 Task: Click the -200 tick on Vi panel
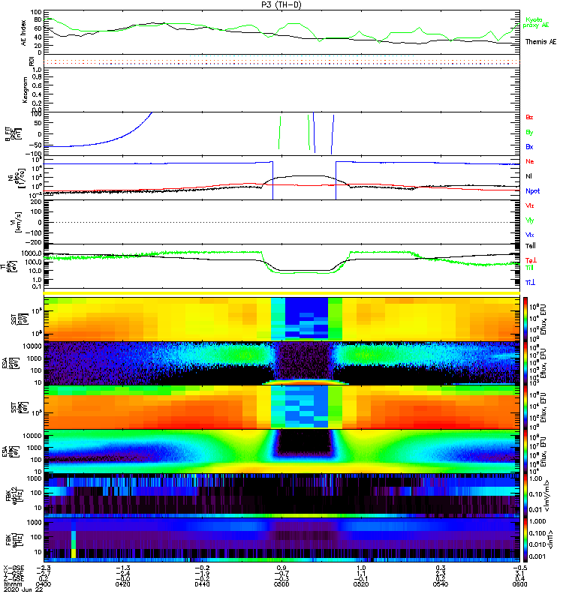click(33, 242)
